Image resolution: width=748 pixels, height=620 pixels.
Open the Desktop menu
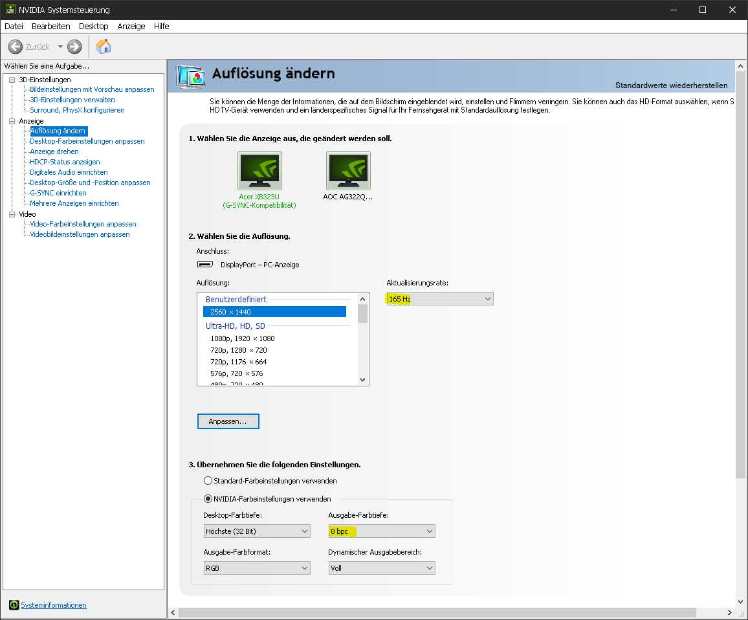pos(93,27)
